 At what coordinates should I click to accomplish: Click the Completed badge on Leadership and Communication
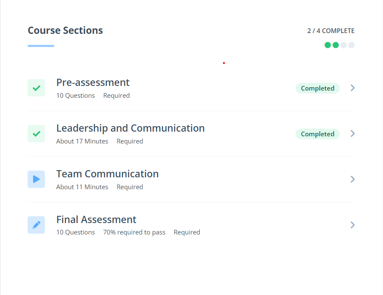(318, 134)
